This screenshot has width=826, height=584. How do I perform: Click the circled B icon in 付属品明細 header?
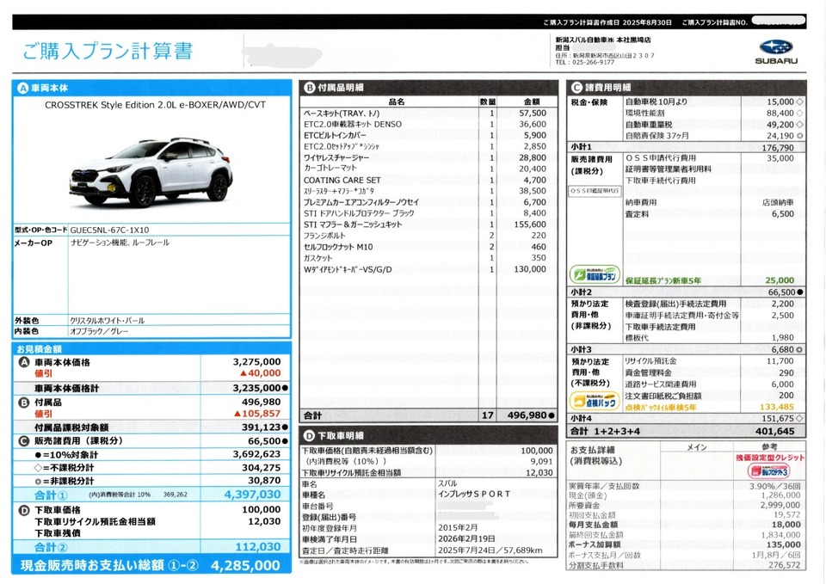[x=309, y=88]
